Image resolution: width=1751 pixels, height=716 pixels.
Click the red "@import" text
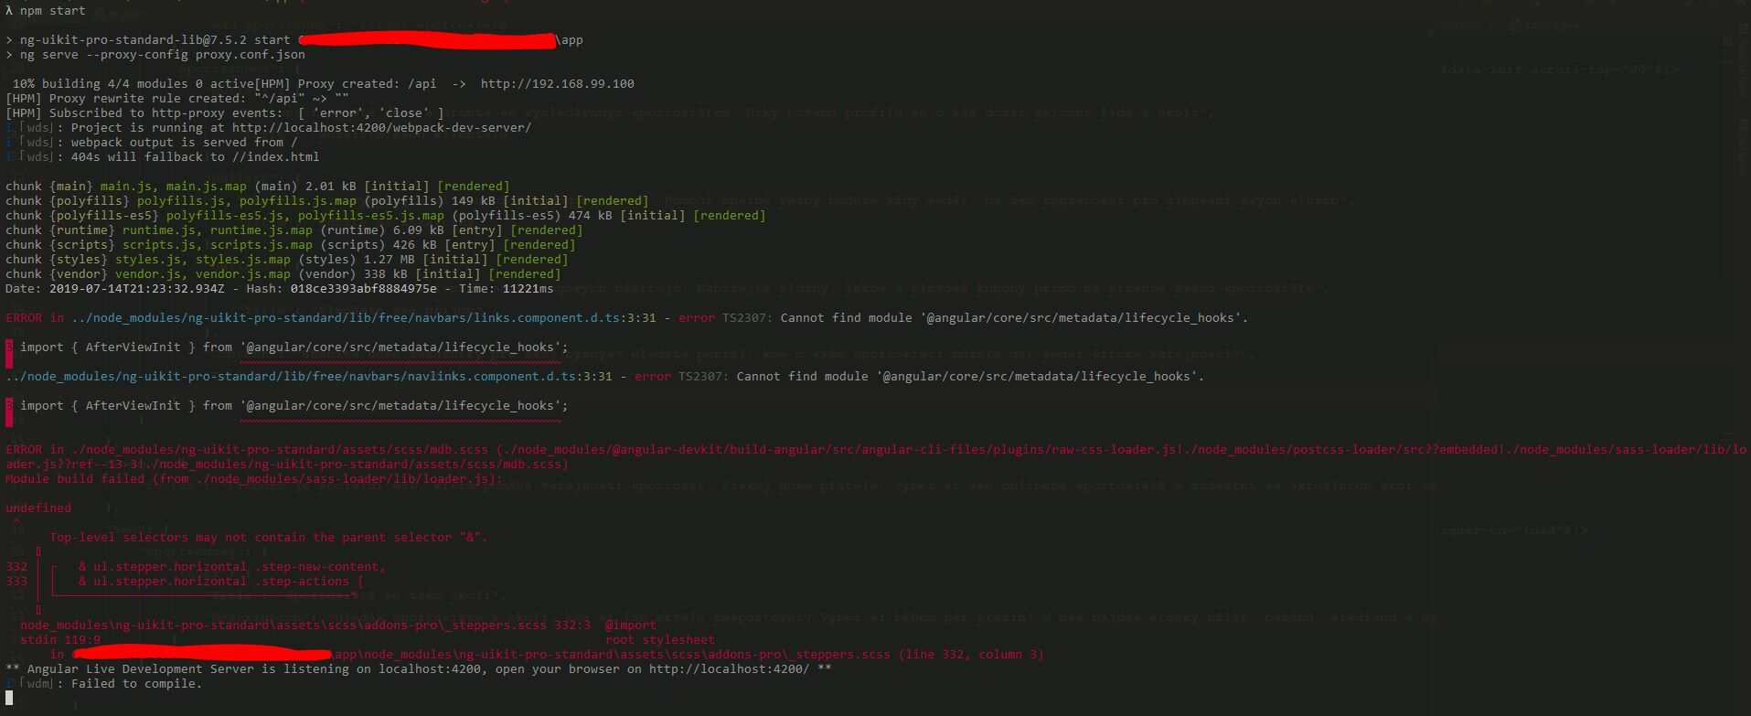630,625
